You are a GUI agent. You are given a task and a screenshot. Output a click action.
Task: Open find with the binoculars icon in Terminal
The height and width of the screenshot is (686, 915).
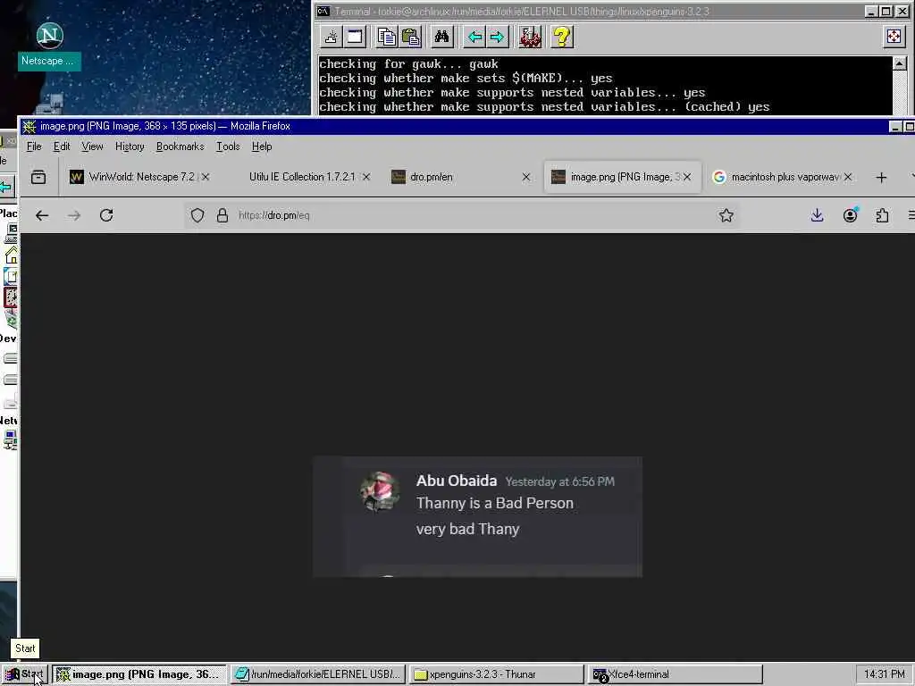tap(441, 38)
